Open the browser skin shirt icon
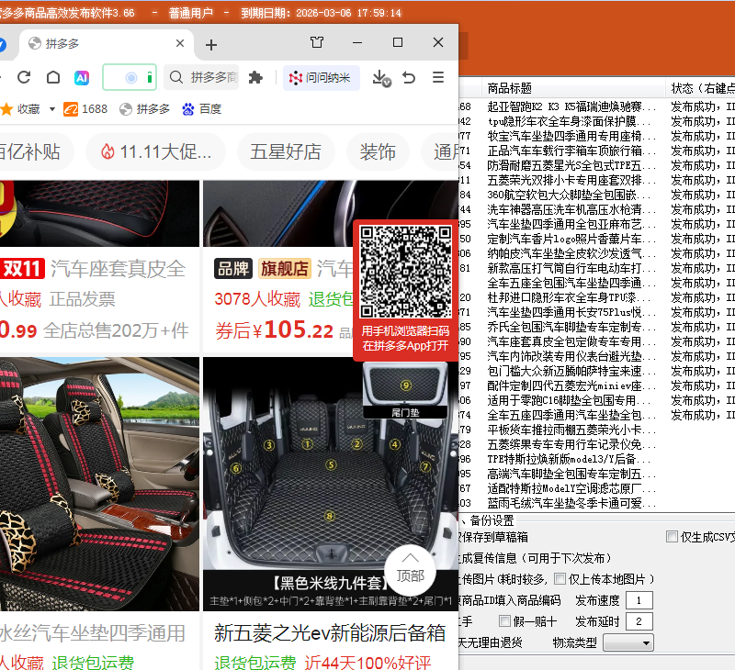Image resolution: width=735 pixels, height=670 pixels. [x=317, y=43]
